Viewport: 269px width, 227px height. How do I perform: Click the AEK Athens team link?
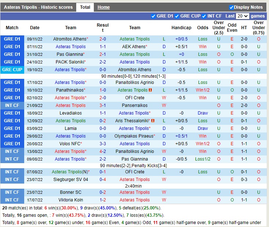pos(133,47)
